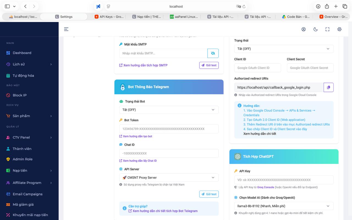The height and width of the screenshot is (220, 352).
Task: Show Safari tab overview icon
Action: pyautogui.click(x=345, y=6)
